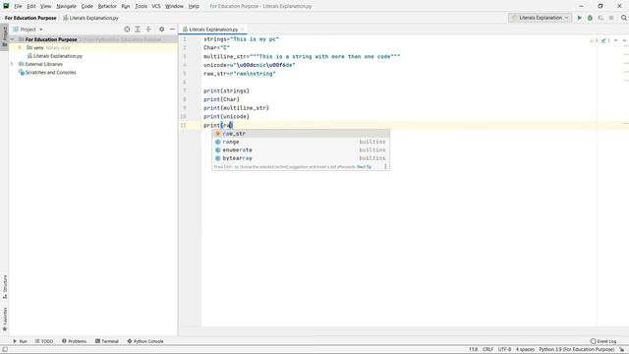Open the Favorites side tool window
629x354 pixels.
[x=4, y=319]
